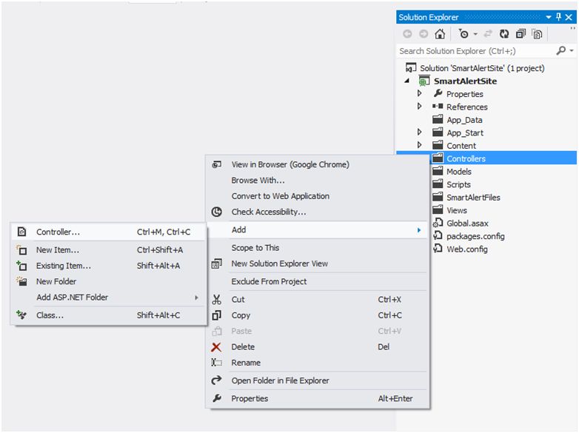Select the Models folder in the tree

(x=459, y=171)
